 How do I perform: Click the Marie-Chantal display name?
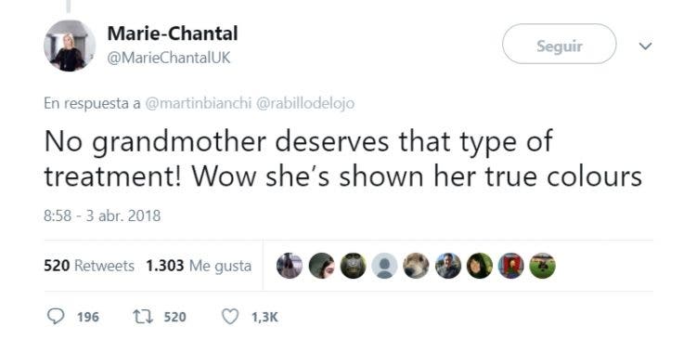[x=173, y=33]
